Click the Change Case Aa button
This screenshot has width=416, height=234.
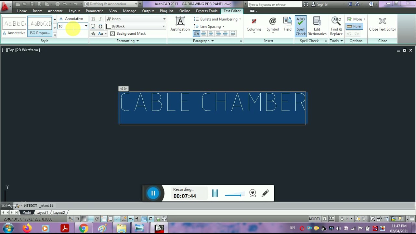pos(101,33)
